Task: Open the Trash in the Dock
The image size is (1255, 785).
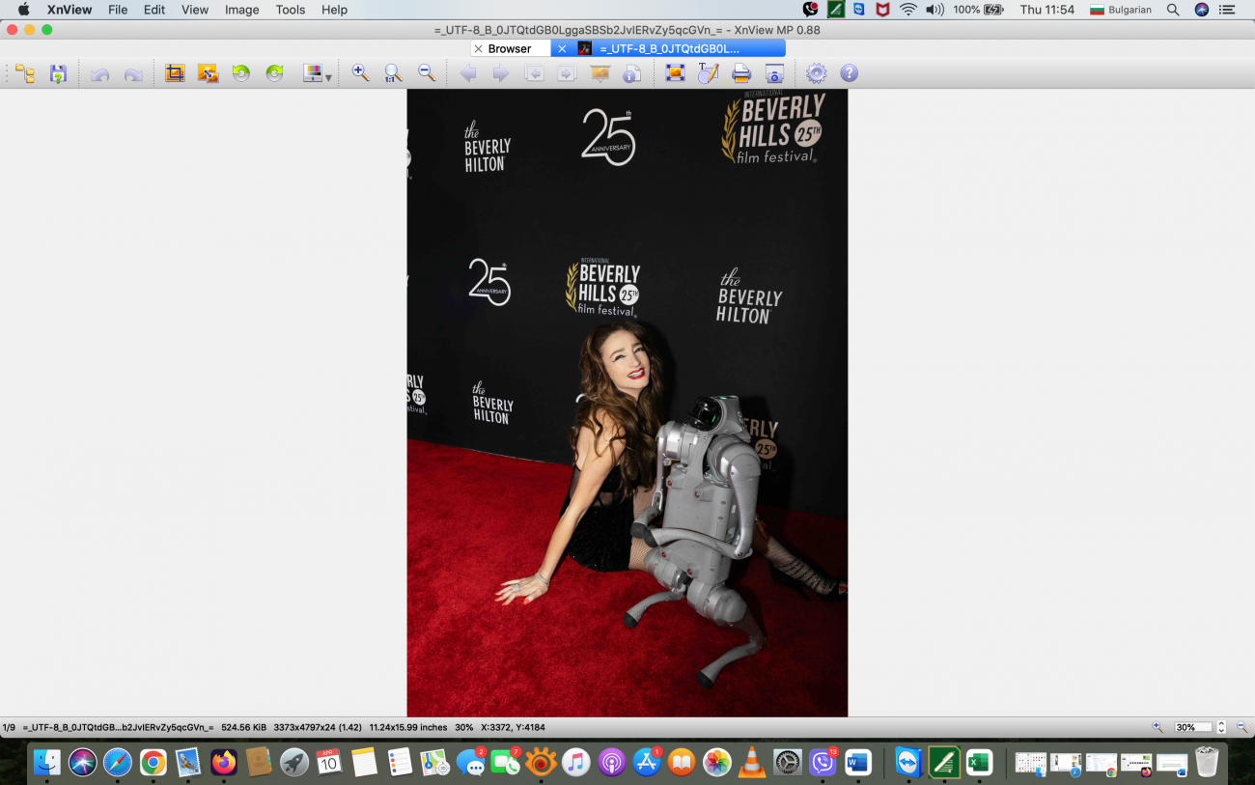Action: click(x=1207, y=762)
